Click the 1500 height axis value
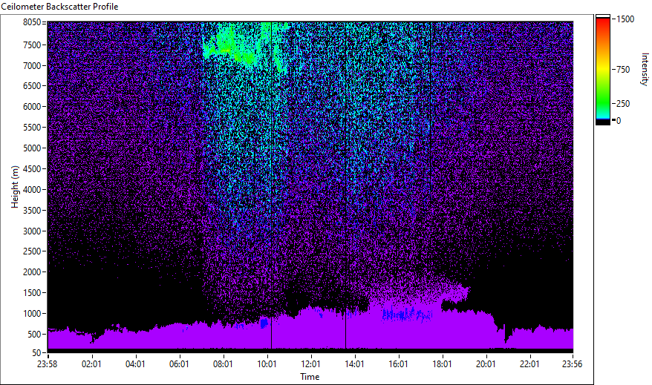This screenshot has width=652, height=385. [32, 293]
